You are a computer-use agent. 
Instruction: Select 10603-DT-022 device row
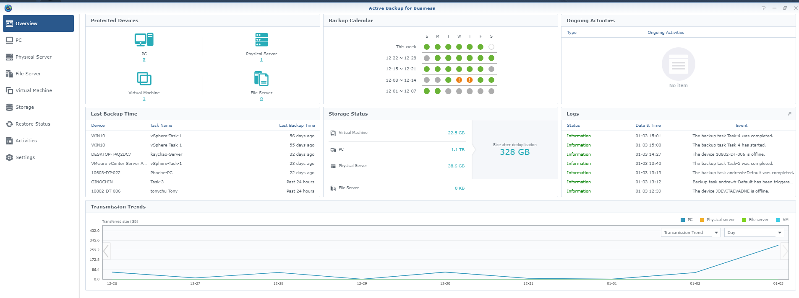click(203, 173)
